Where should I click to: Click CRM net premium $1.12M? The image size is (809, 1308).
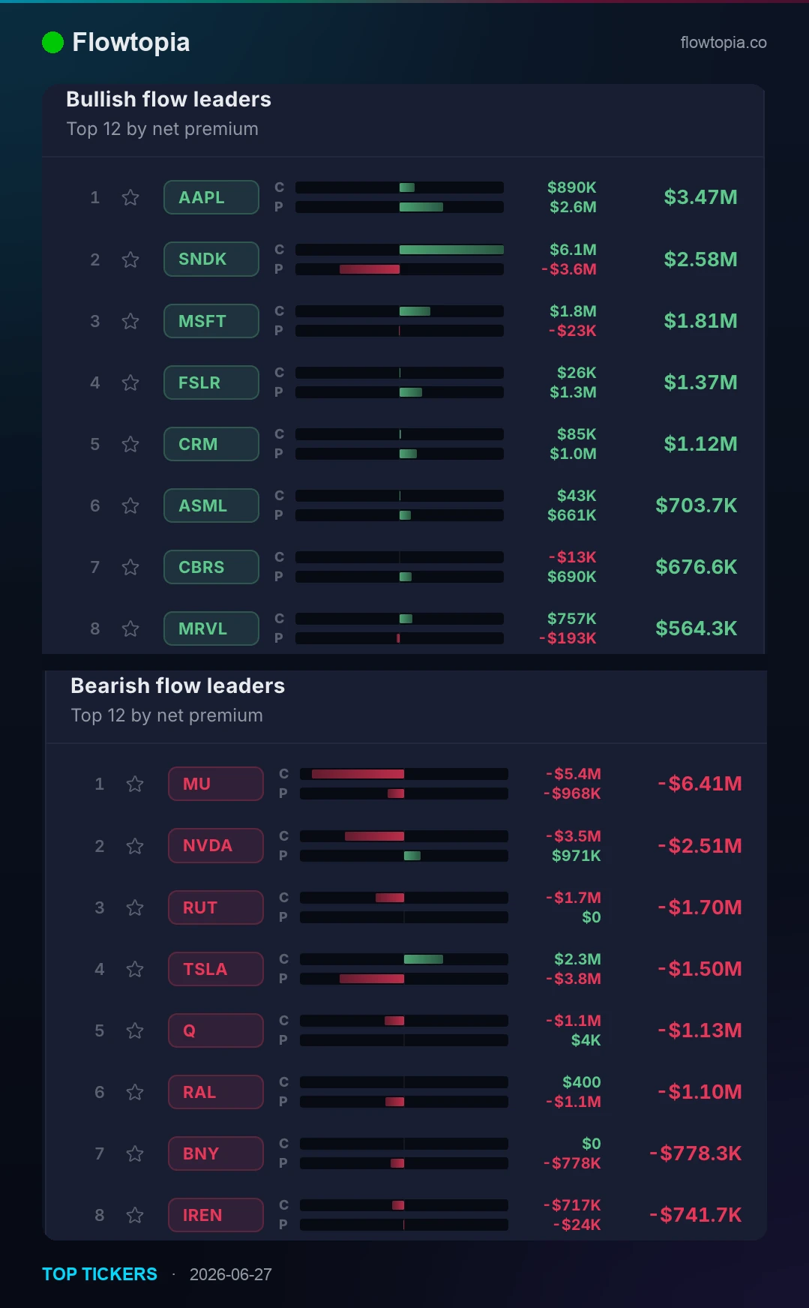[x=700, y=444]
